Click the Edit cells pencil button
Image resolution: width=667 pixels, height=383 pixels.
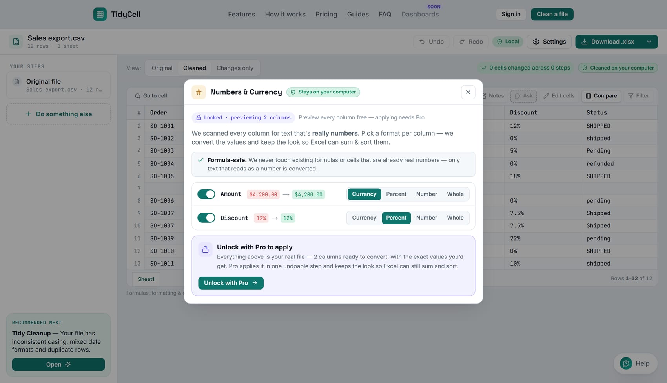559,96
